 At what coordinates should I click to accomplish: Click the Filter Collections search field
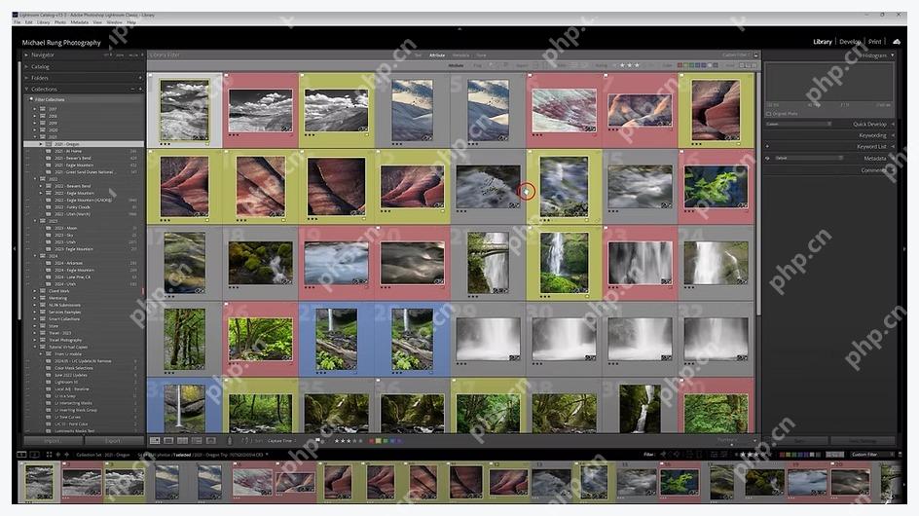pos(84,99)
